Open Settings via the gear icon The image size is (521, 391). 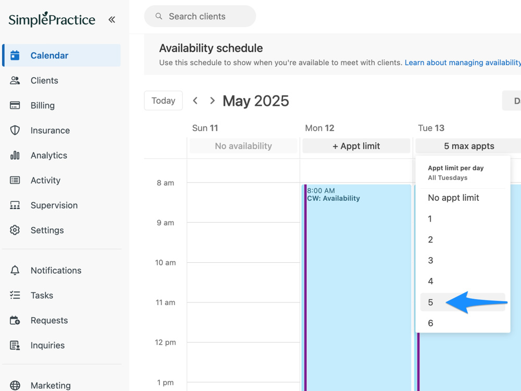[15, 230]
